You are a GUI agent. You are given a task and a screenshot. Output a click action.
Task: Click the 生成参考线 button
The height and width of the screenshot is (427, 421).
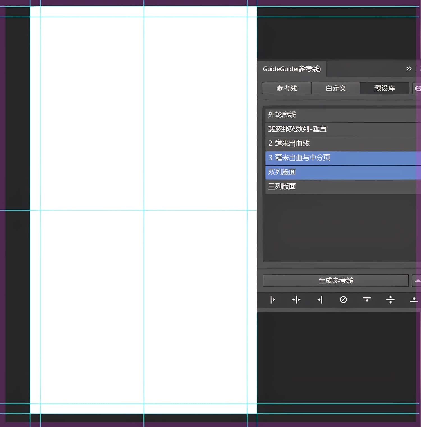[x=335, y=281]
